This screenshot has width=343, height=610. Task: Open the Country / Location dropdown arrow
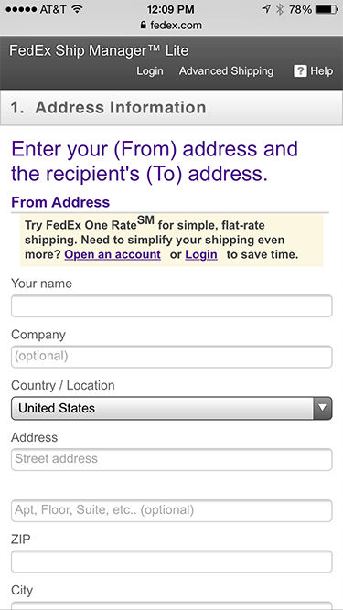[322, 408]
